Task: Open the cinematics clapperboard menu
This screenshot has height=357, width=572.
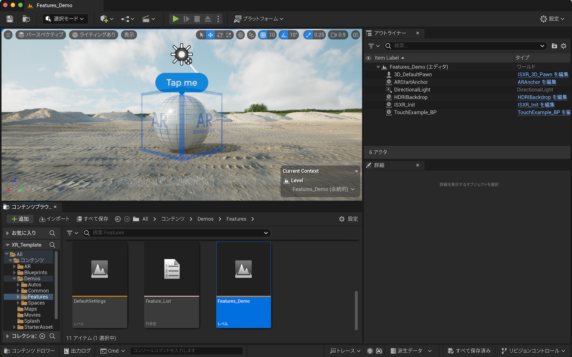Action: [148, 19]
